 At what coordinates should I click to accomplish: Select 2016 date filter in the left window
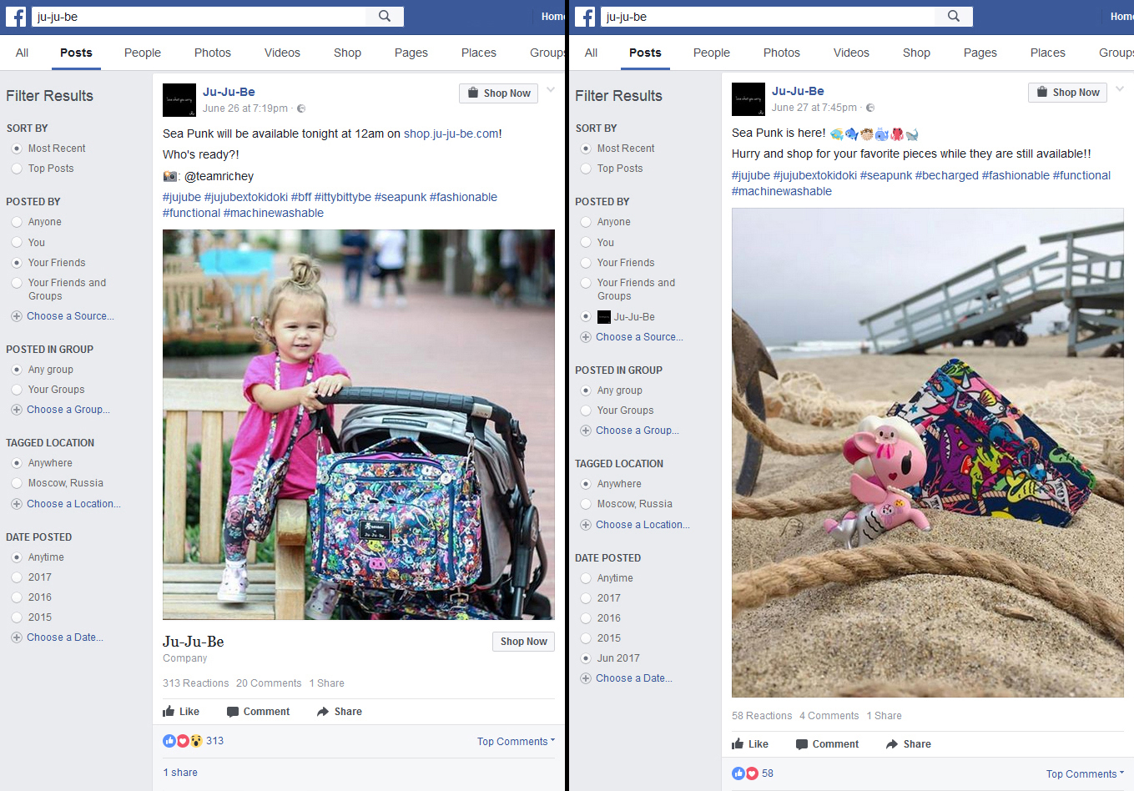17,597
